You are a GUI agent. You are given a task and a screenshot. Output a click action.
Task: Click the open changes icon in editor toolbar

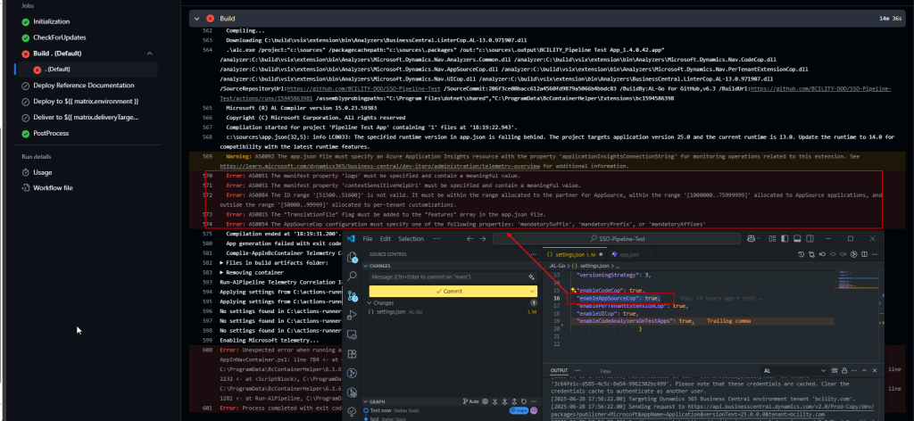point(811,254)
